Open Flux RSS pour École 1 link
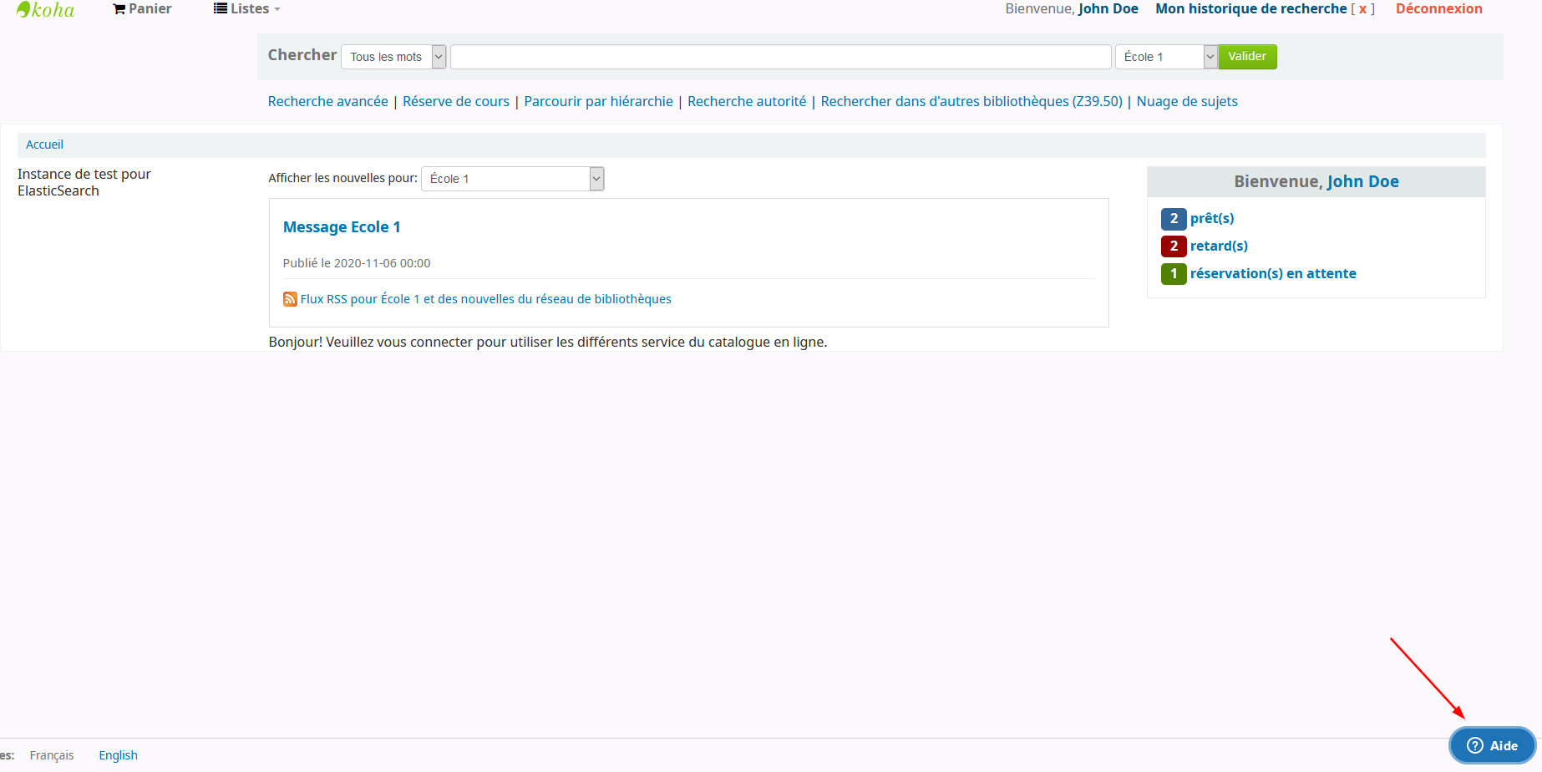 click(485, 299)
